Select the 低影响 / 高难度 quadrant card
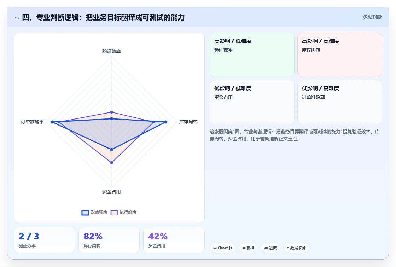 click(340, 102)
